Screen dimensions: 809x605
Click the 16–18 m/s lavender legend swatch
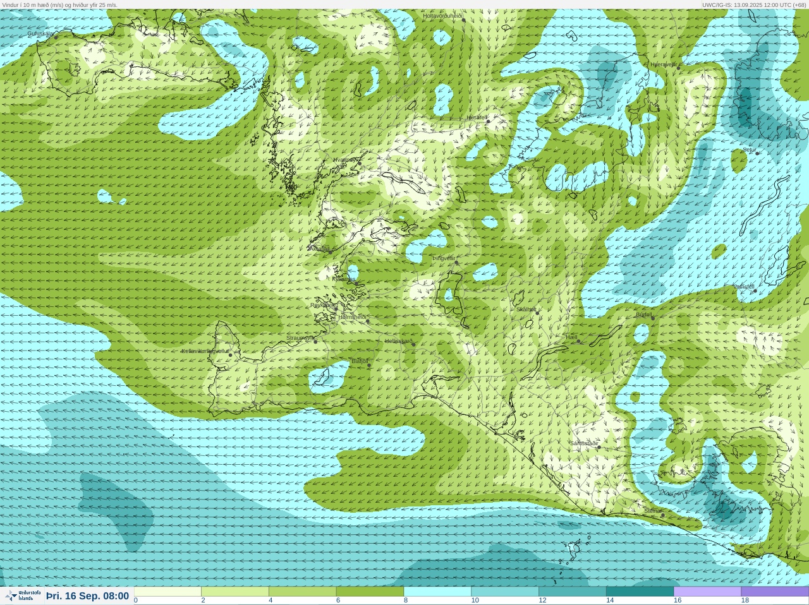point(707,592)
